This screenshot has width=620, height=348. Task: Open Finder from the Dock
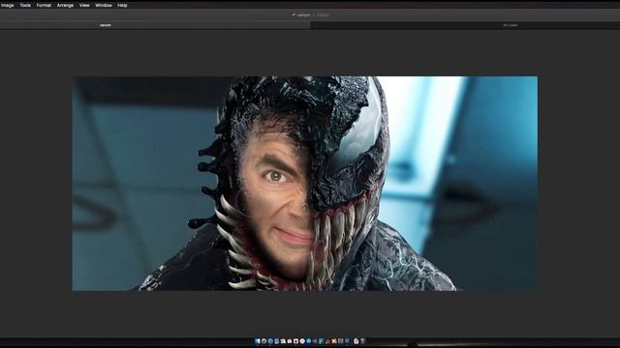click(258, 341)
